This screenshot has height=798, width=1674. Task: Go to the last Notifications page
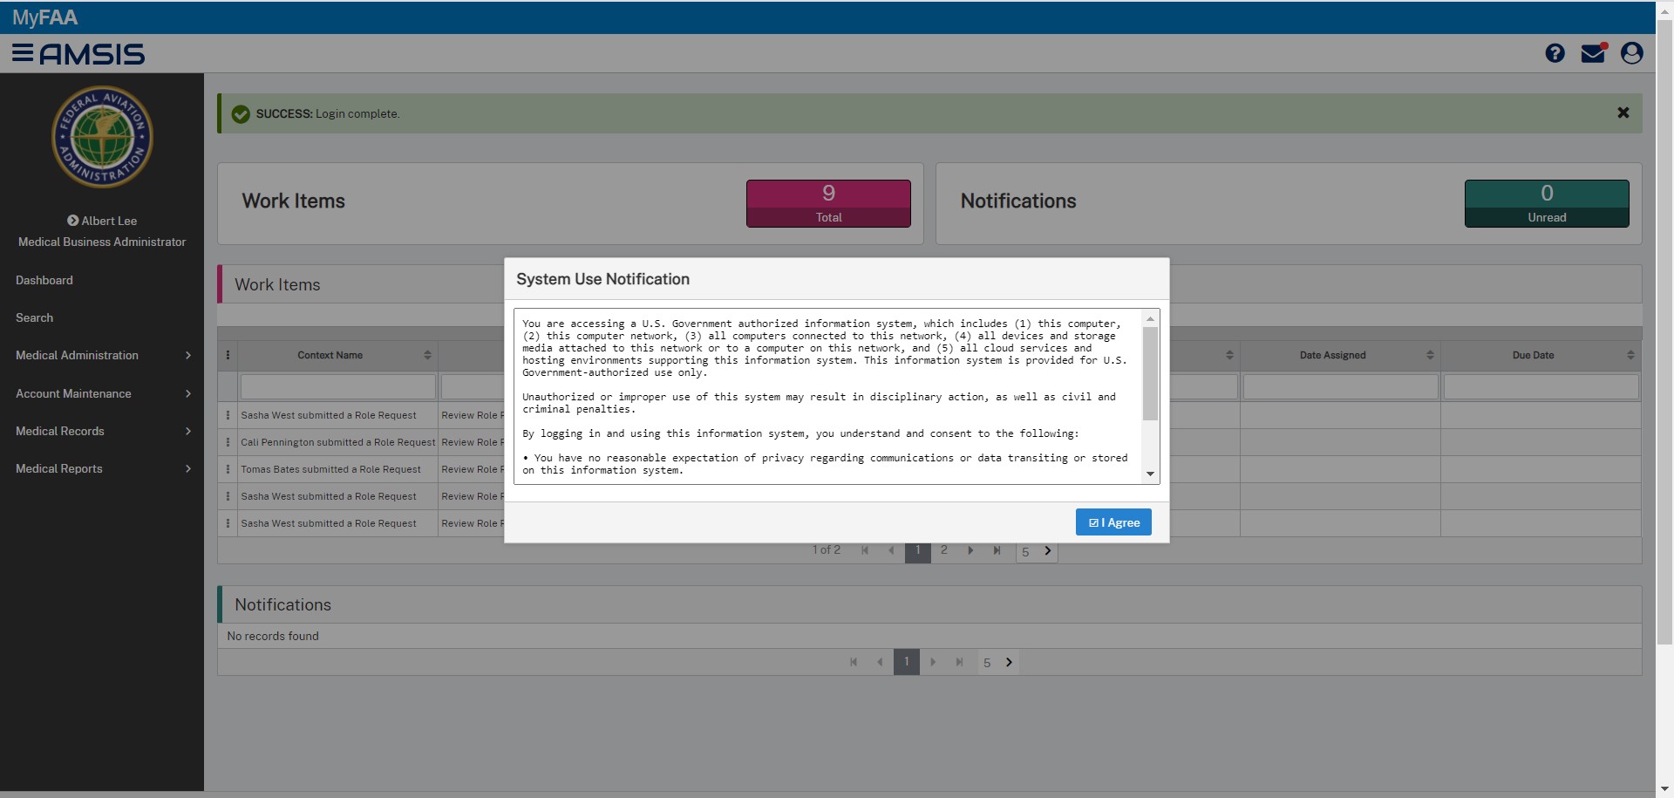[x=959, y=662]
